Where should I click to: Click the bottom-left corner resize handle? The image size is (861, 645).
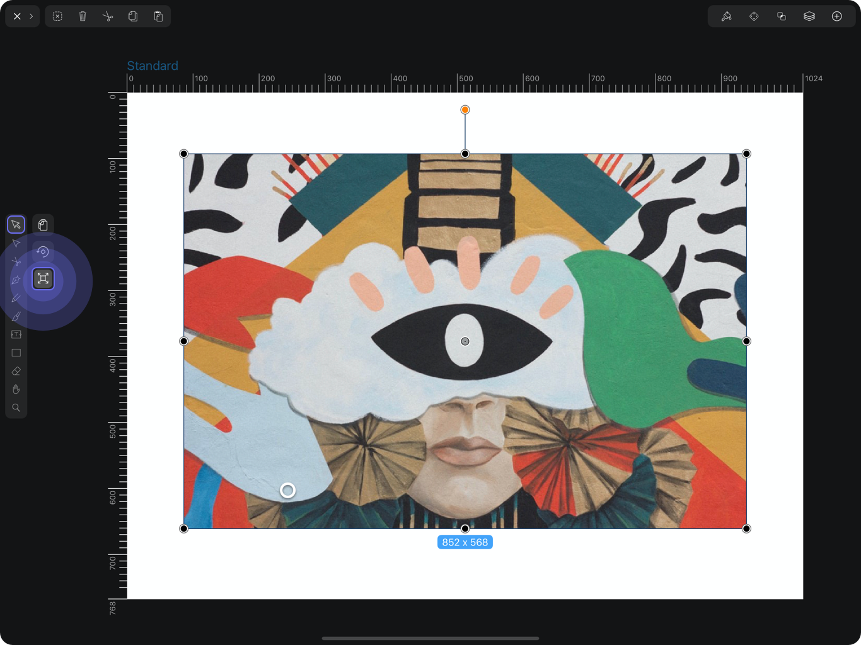pos(183,528)
